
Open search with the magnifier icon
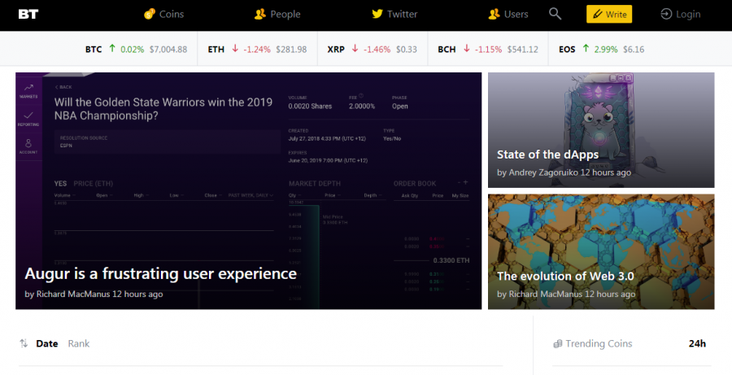555,14
